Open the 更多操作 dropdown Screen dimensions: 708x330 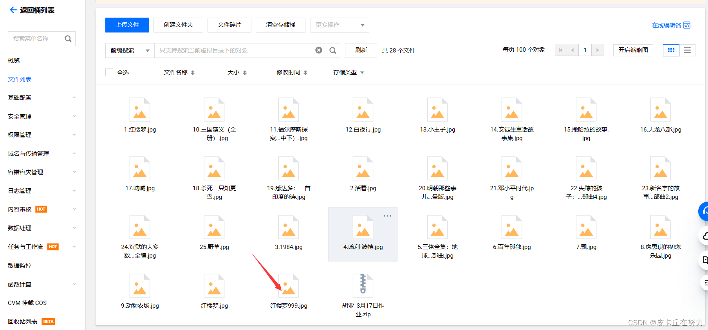[x=340, y=25]
